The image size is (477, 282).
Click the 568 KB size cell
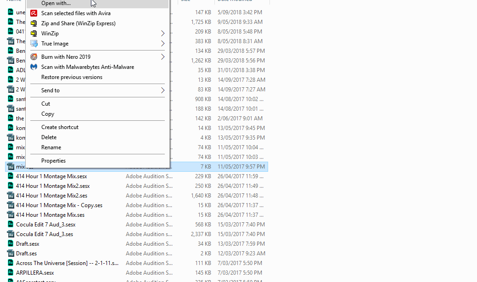point(203,225)
